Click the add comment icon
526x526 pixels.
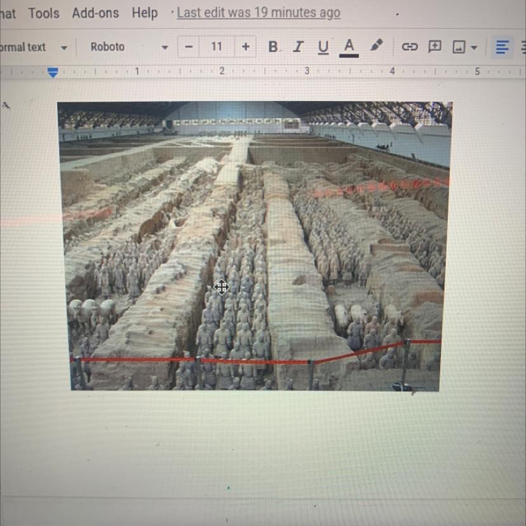(435, 46)
